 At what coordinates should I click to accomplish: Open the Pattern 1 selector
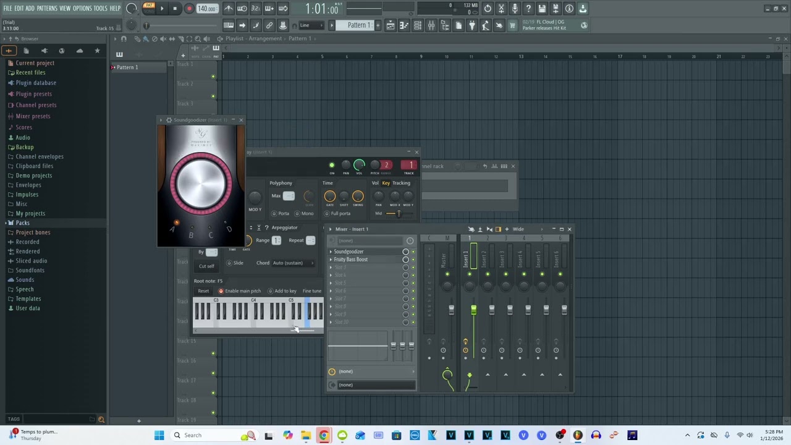pyautogui.click(x=358, y=25)
